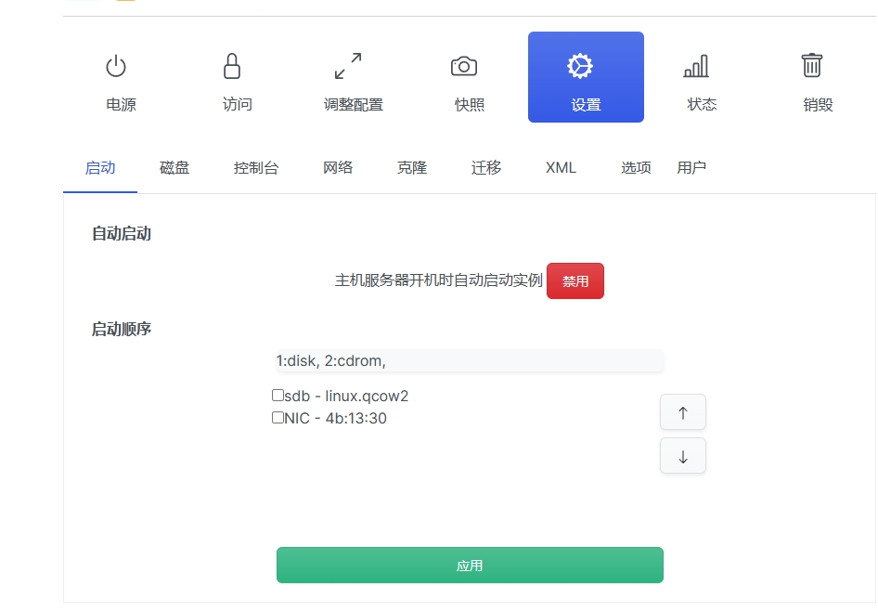
Task: Toggle the NIC - 4b:13:30 checkbox
Action: tap(278, 418)
